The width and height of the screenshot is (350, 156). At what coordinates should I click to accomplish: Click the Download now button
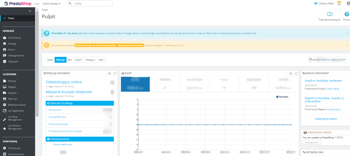pos(312,142)
